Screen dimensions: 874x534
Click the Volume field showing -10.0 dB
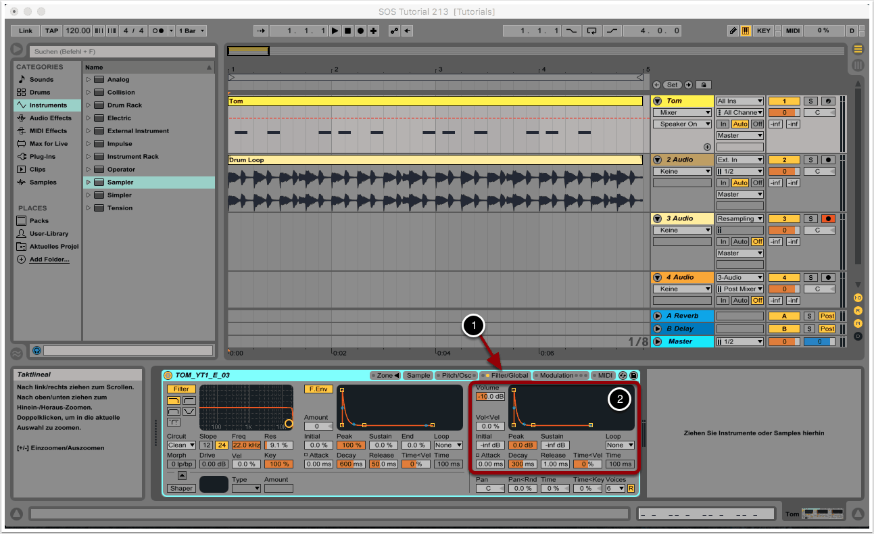click(489, 396)
